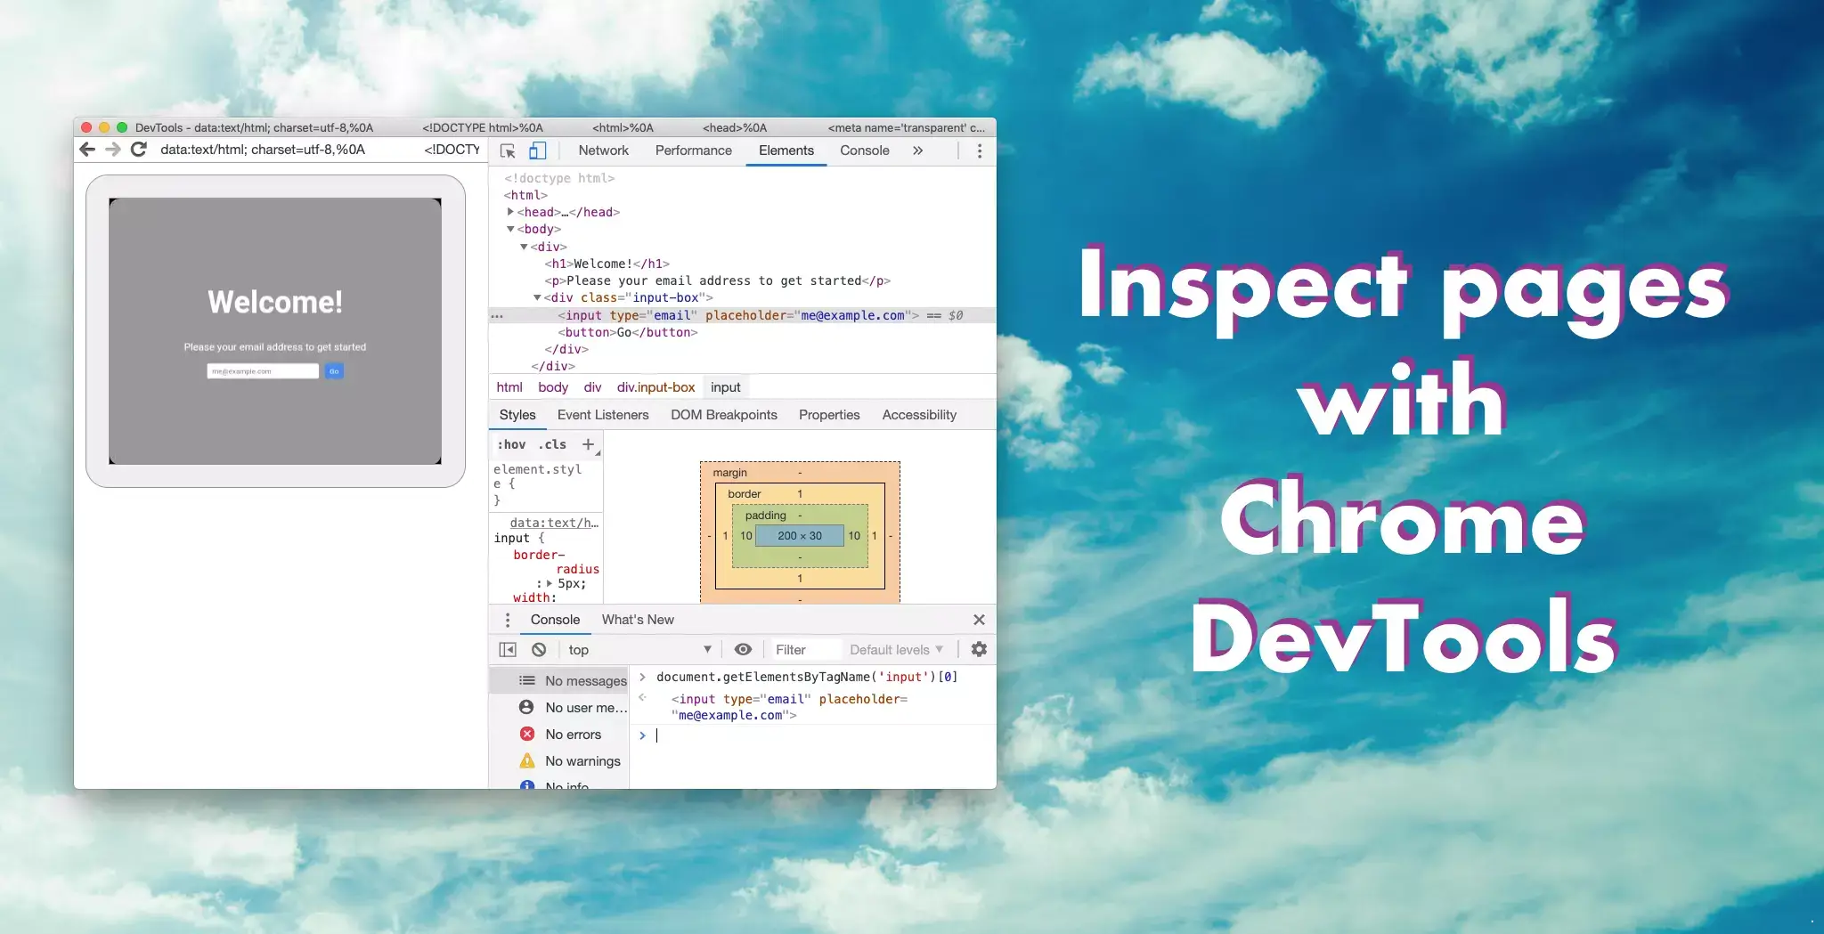
Task: Select the Styles pane tab
Action: coord(517,415)
